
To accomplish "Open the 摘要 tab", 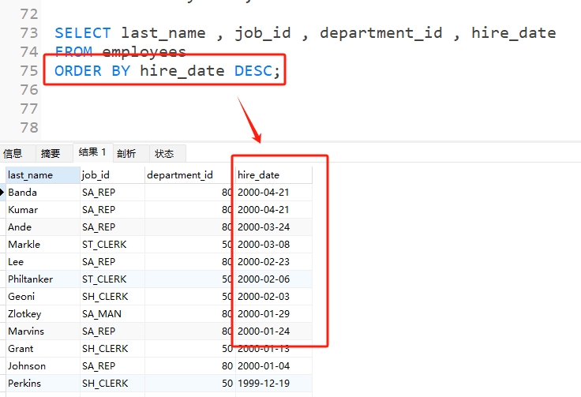I will [51, 153].
